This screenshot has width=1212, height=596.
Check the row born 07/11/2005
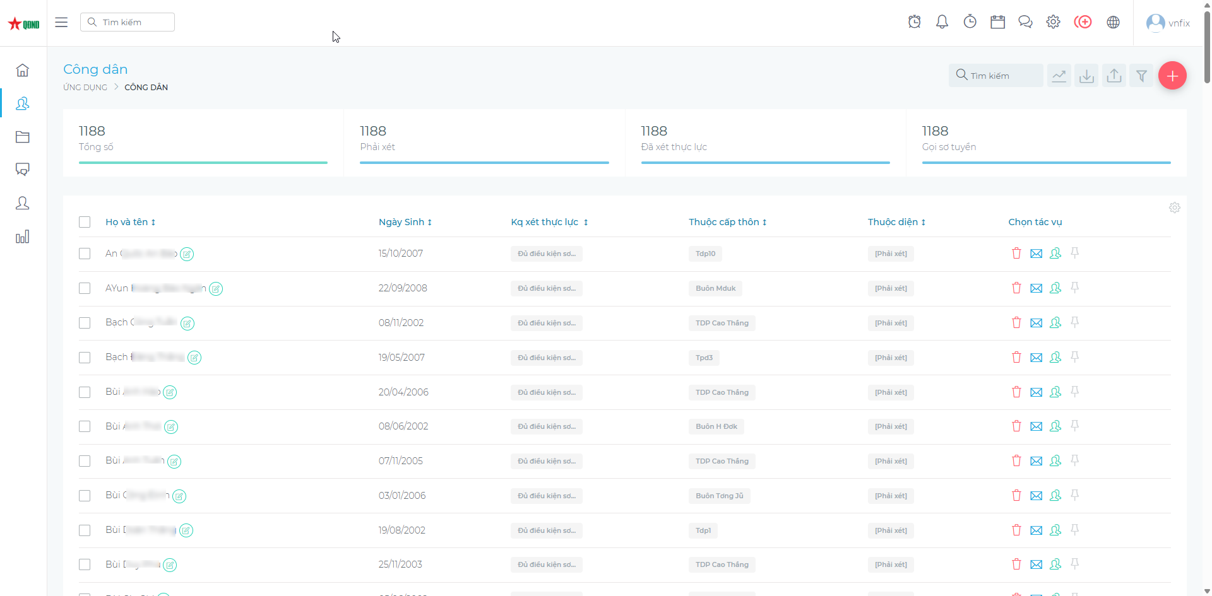pos(85,461)
